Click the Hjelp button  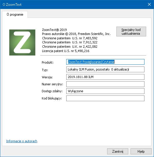pyautogui.click(x=141, y=152)
